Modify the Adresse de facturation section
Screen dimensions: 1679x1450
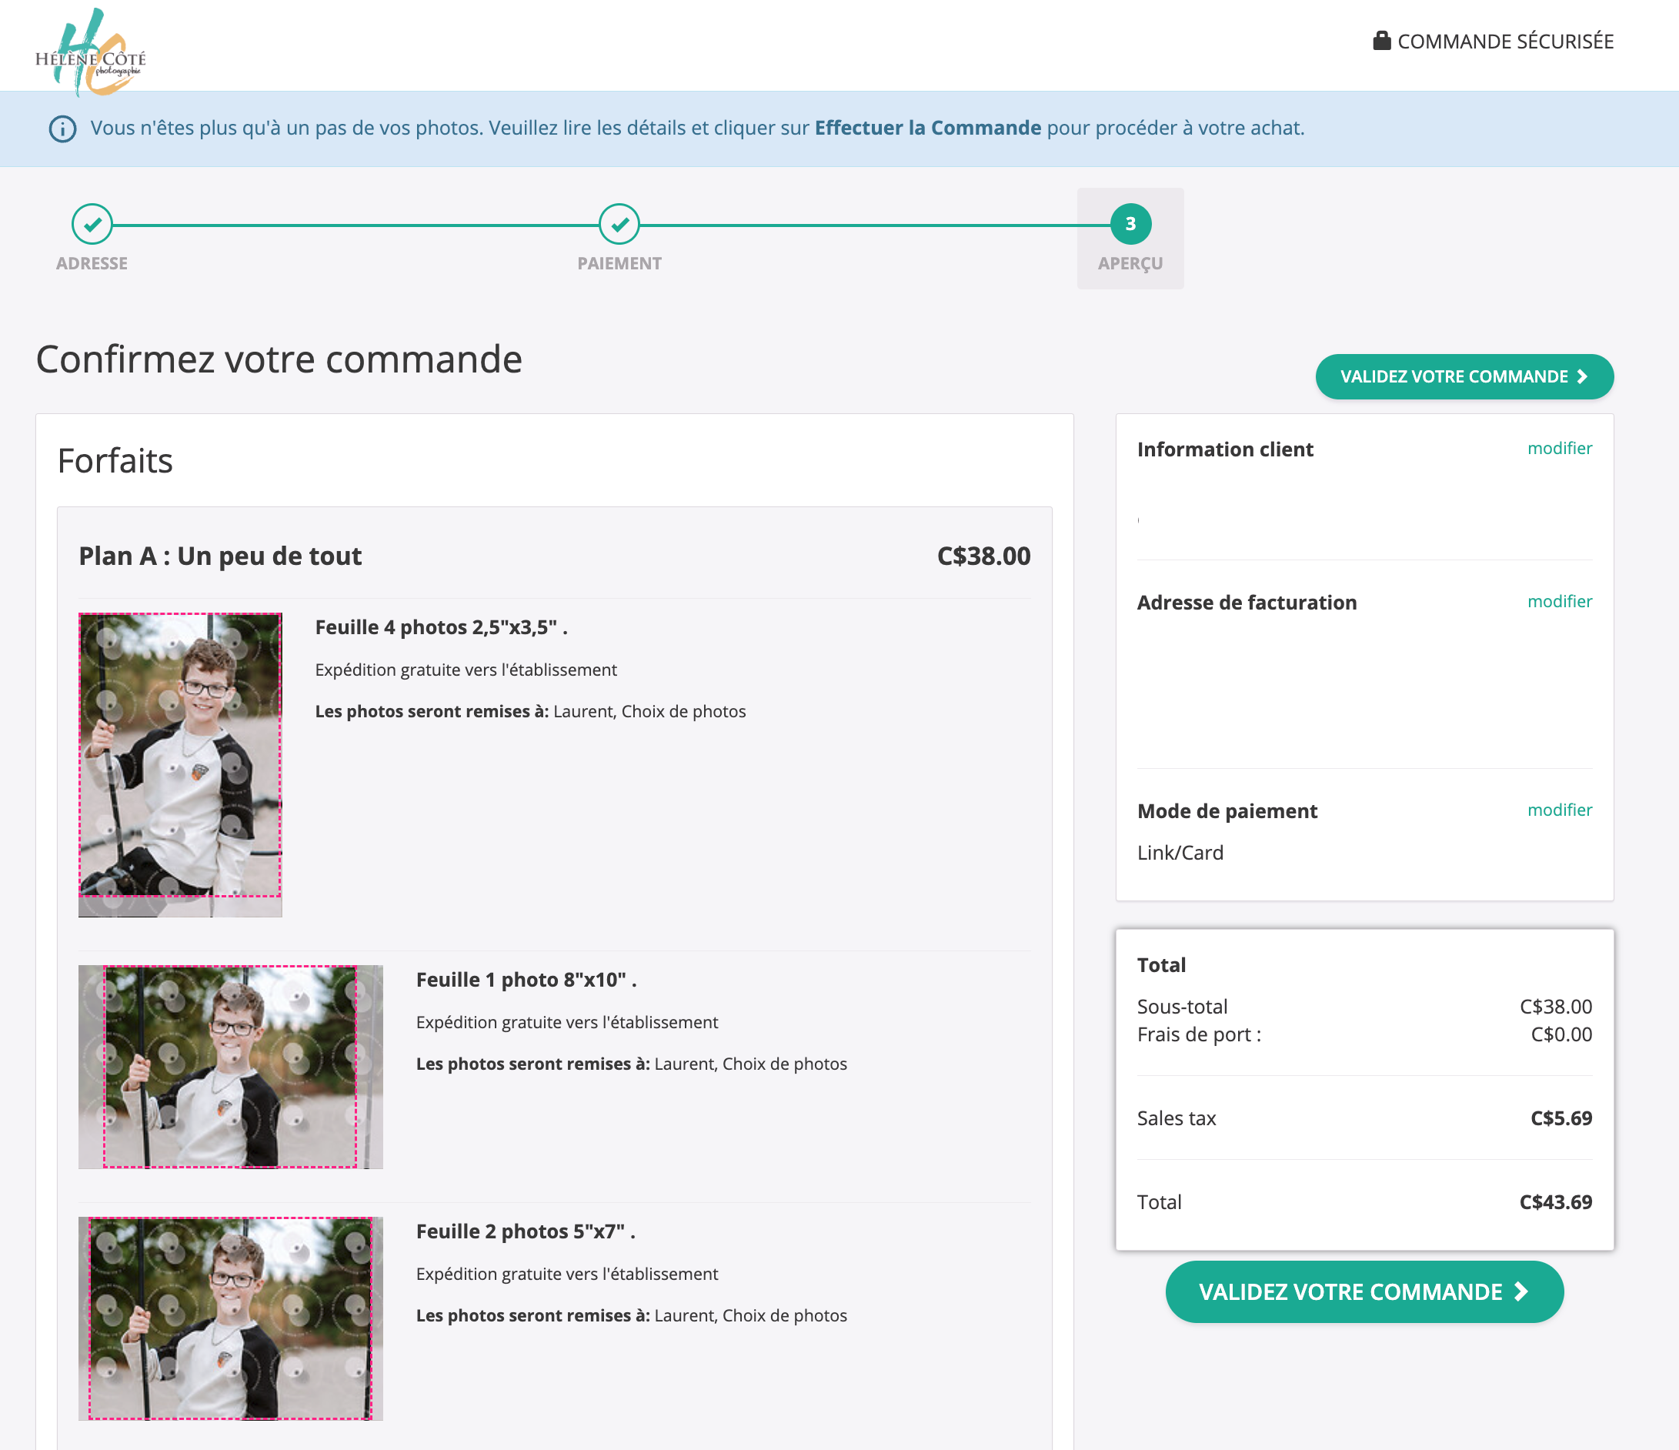coord(1559,601)
